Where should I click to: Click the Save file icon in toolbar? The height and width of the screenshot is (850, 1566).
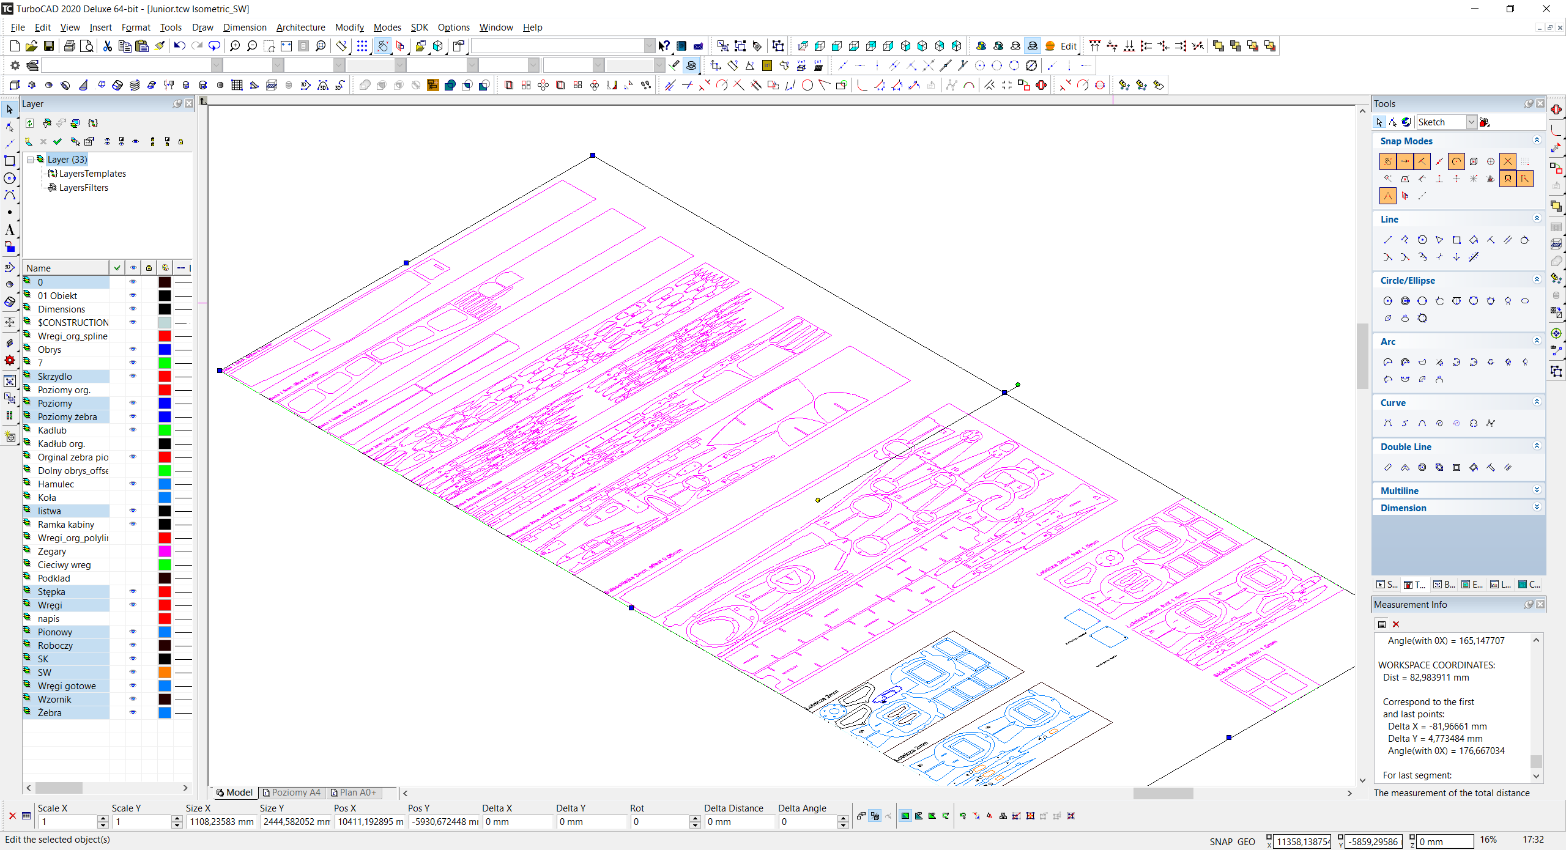coord(48,46)
